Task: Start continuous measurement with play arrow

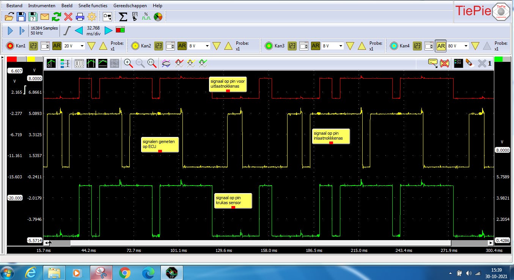Action: click(10, 30)
